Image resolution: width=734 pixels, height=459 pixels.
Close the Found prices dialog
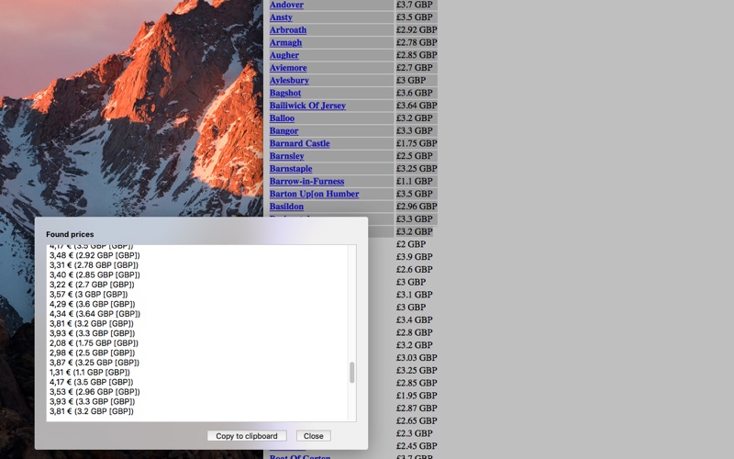coord(313,435)
